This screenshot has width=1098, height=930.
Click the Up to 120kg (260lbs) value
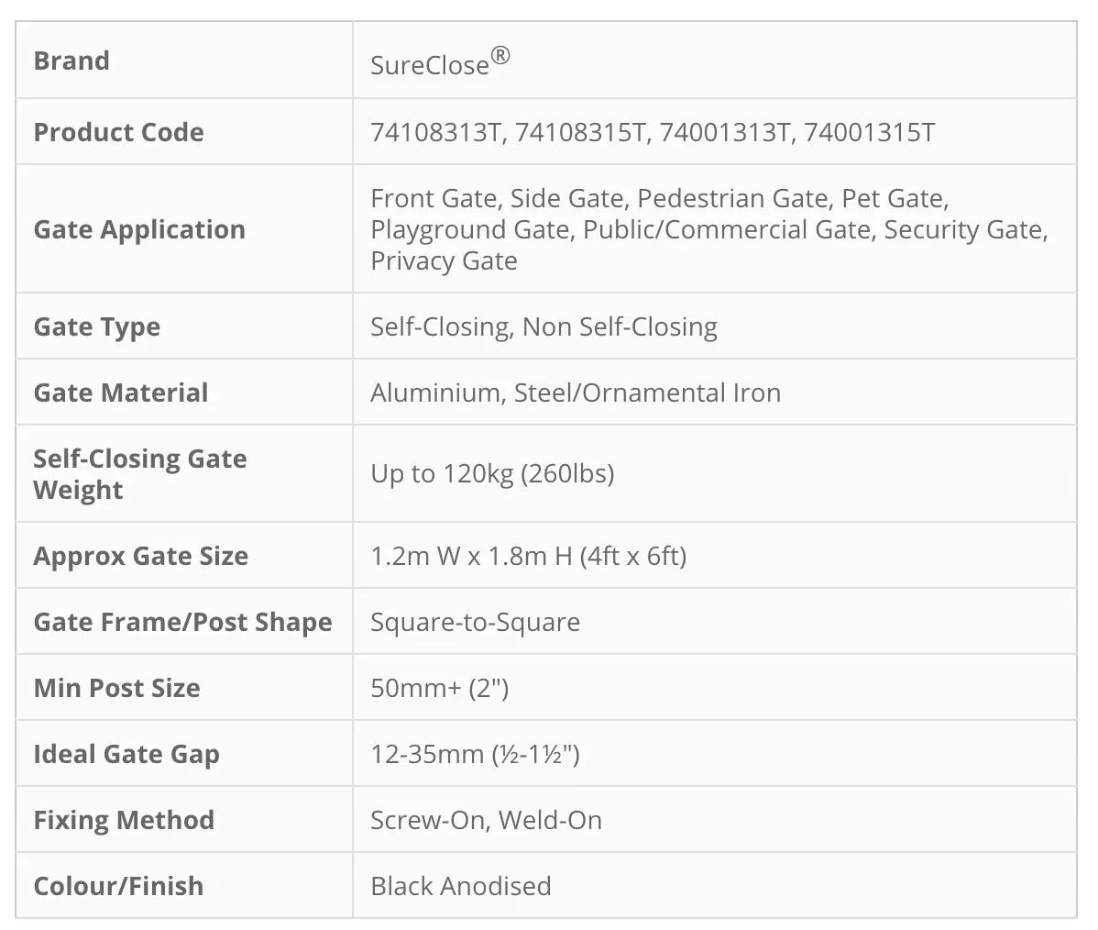(492, 473)
